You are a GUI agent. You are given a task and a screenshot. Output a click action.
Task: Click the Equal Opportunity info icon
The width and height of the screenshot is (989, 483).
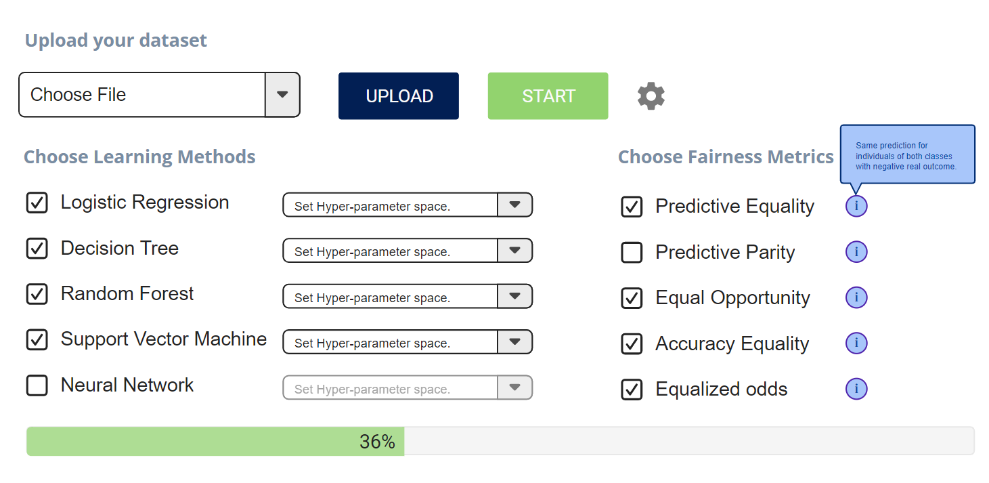coord(856,297)
